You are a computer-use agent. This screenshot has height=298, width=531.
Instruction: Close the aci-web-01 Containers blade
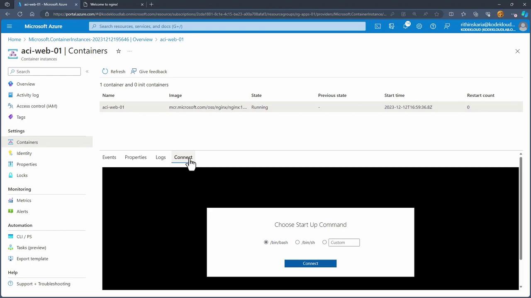[x=517, y=51]
